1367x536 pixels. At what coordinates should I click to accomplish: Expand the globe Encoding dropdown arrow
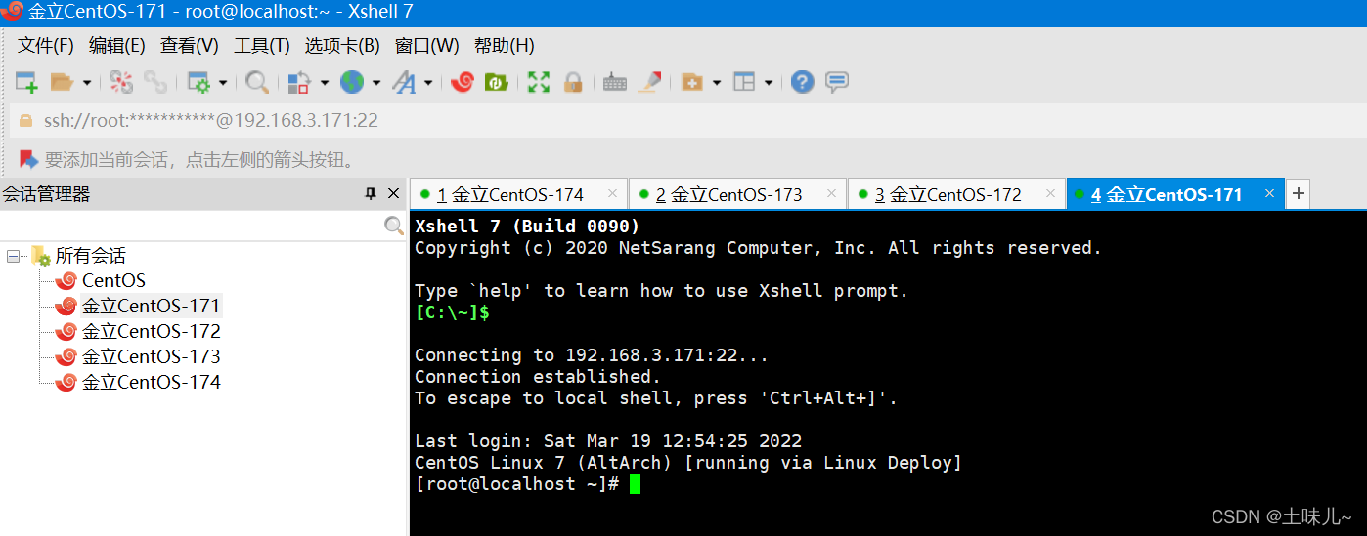click(375, 83)
